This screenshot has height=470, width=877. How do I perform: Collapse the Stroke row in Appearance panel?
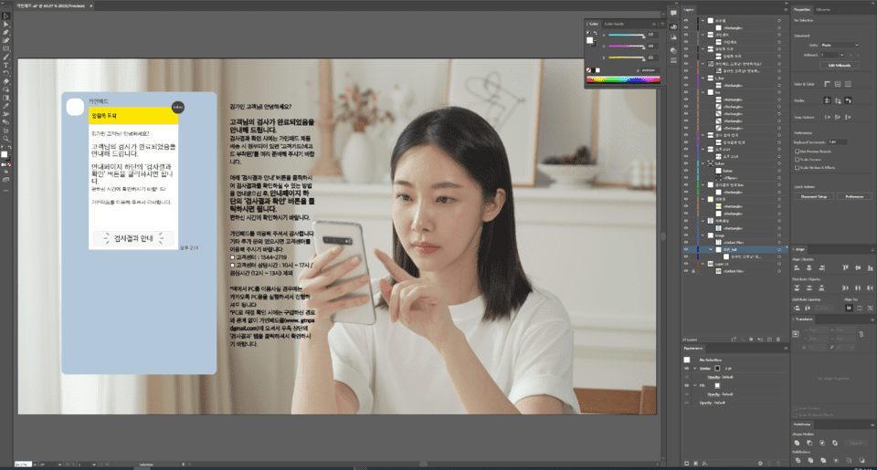pos(695,369)
